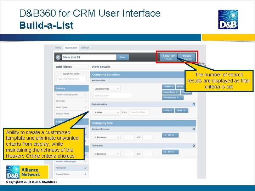Open Company Revenue Is Between dropdown
Screen dimensions: 255x191
(x=107, y=137)
